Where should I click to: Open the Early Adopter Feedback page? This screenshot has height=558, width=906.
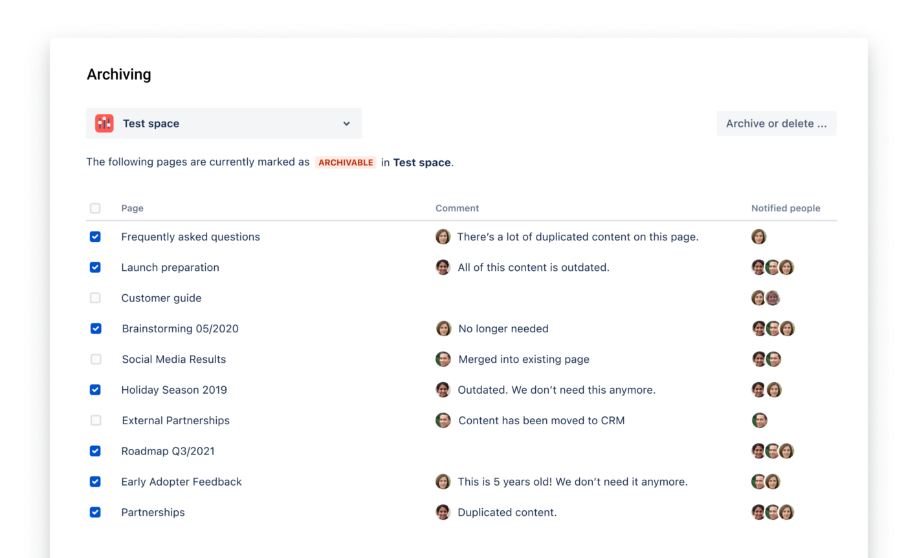click(181, 482)
